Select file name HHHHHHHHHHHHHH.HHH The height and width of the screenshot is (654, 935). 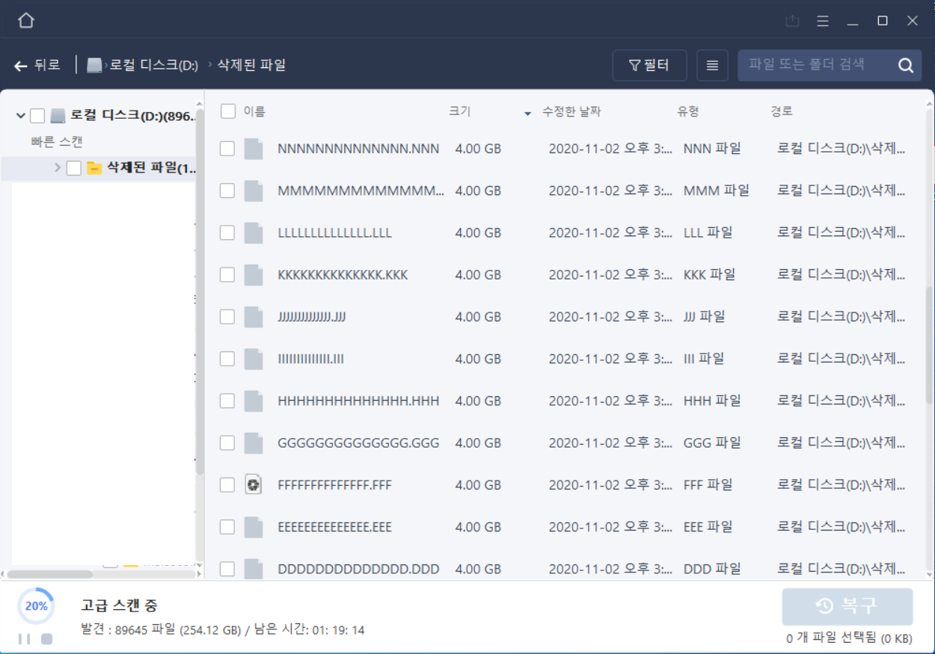click(358, 401)
